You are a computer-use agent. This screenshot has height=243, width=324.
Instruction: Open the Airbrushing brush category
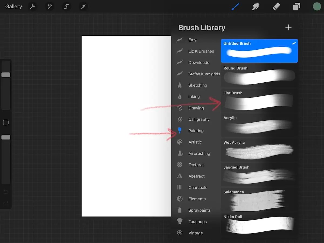[x=200, y=153]
